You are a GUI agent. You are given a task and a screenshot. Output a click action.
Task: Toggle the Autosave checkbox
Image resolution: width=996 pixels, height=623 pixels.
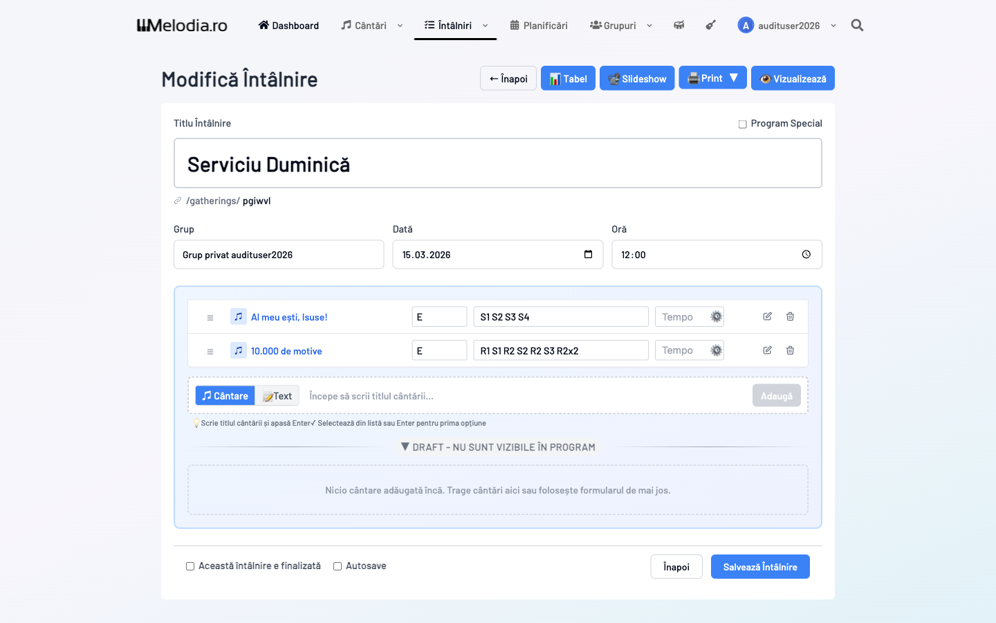pos(338,566)
